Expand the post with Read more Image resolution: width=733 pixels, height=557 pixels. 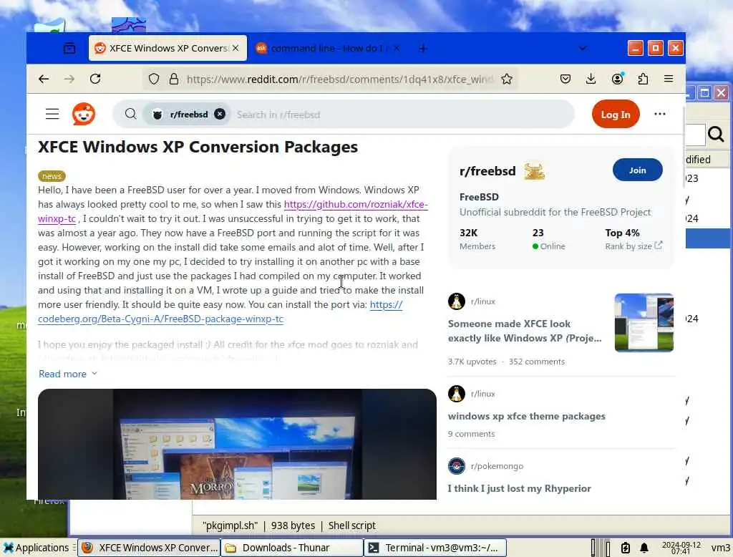[68, 374]
